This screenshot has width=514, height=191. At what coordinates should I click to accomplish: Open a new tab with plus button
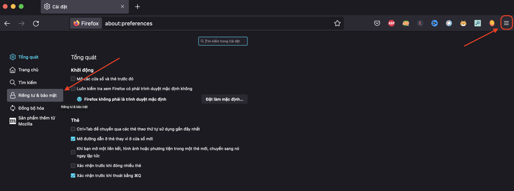coord(138,7)
